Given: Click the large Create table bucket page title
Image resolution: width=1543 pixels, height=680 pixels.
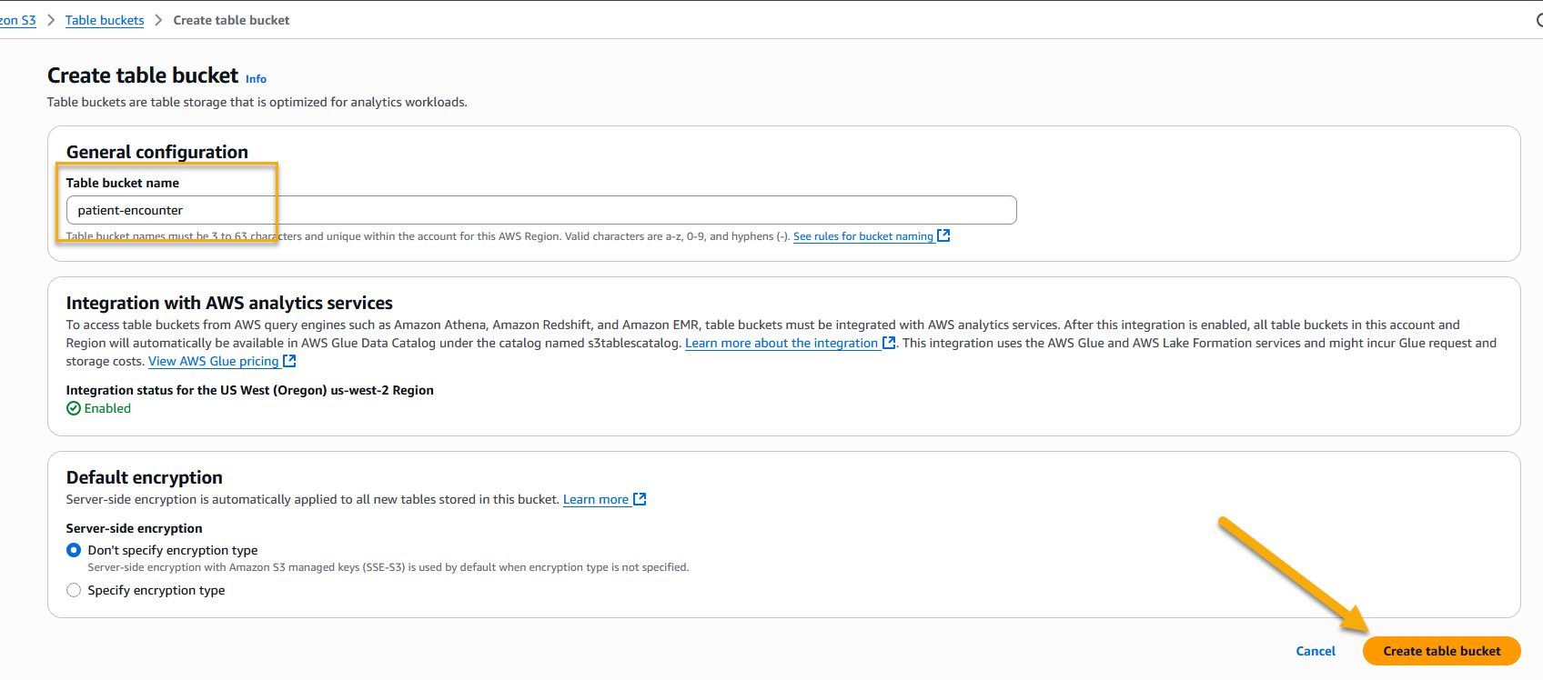Looking at the screenshot, I should [x=143, y=75].
